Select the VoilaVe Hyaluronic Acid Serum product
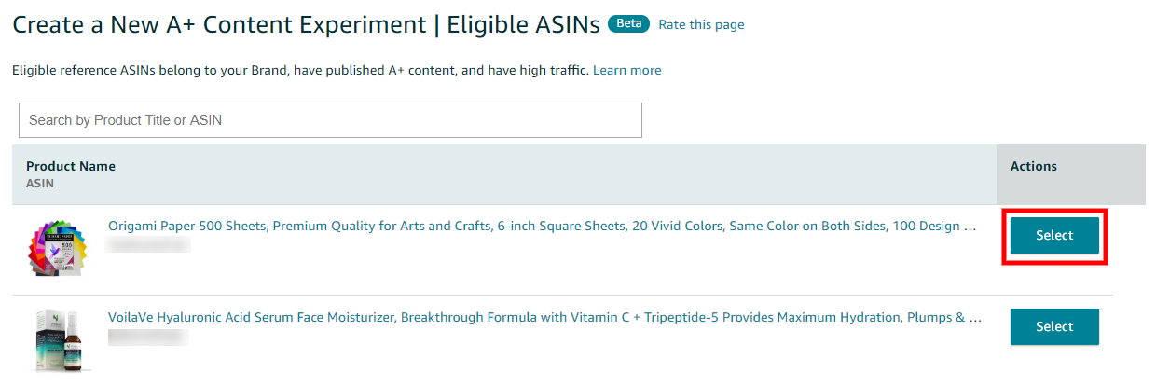Screen dimensions: 1156x385 tap(1054, 327)
